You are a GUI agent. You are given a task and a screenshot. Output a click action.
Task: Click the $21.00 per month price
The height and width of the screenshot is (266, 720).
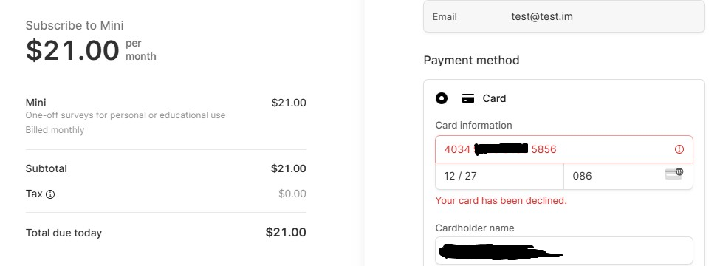[x=91, y=50]
